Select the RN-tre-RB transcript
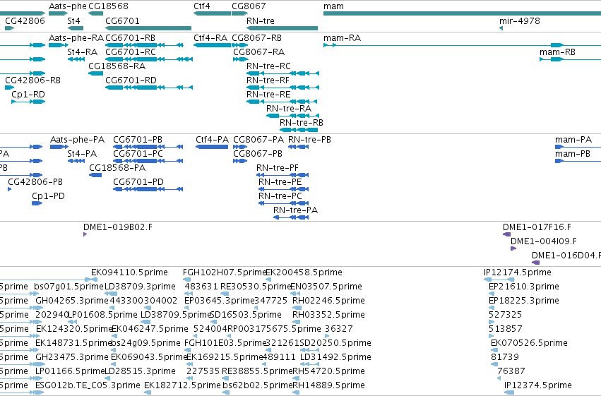Screen dimensions: 601x396 pos(299,130)
